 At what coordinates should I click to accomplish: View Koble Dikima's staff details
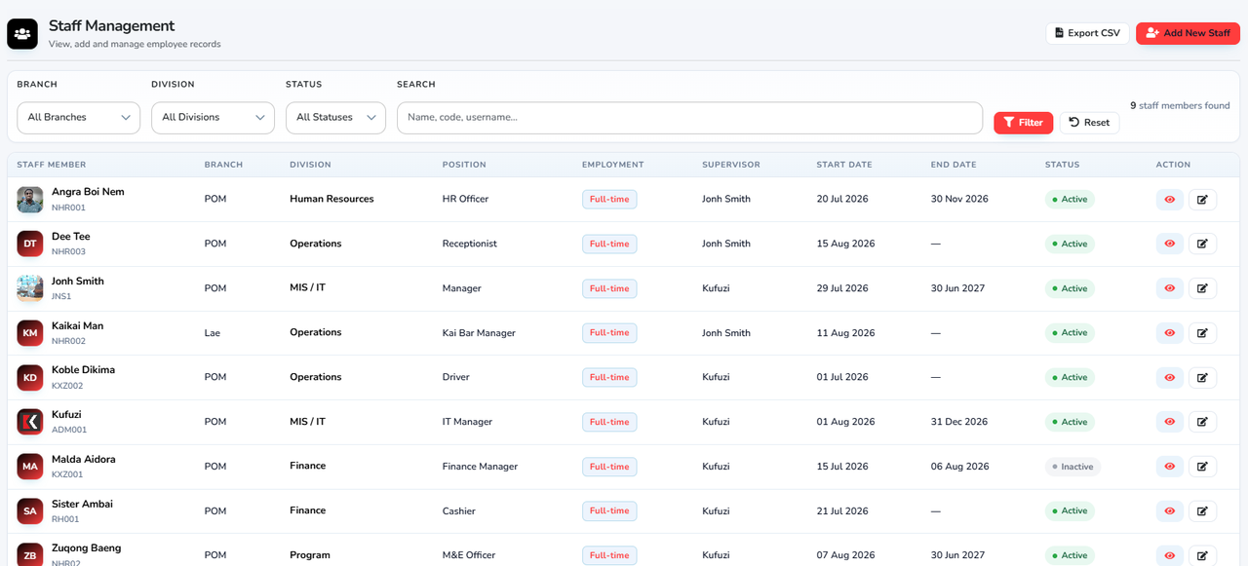pyautogui.click(x=1169, y=377)
